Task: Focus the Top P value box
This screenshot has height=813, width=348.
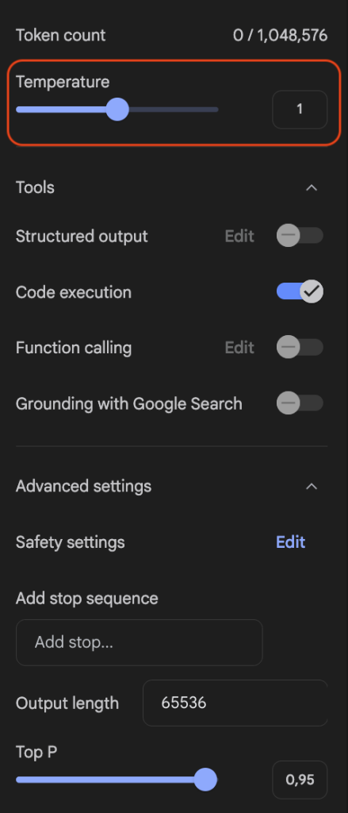Action: 300,780
